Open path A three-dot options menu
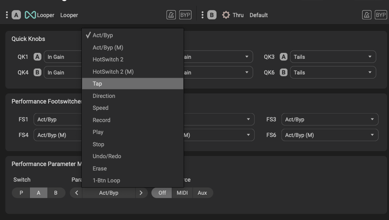 (x=7, y=15)
